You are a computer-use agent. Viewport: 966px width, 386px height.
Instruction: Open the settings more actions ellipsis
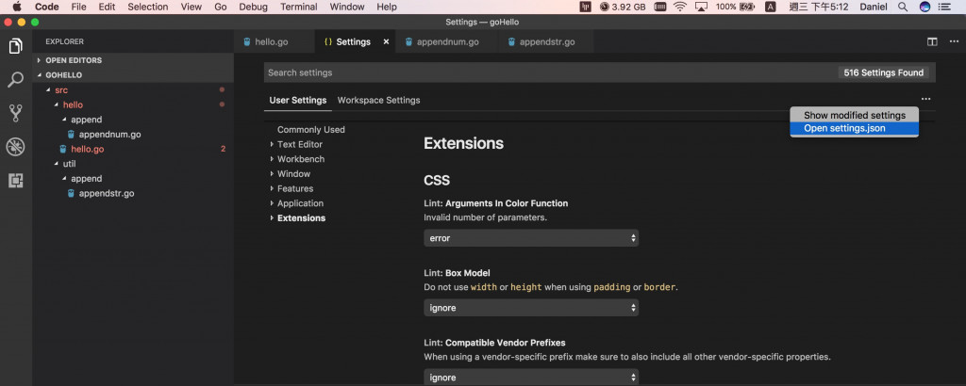tap(925, 99)
